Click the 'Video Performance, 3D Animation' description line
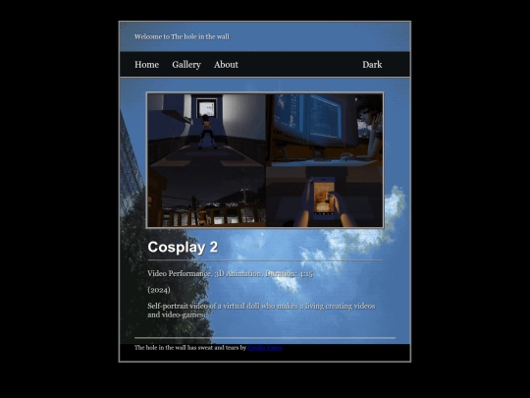The width and height of the screenshot is (530, 398). [230, 273]
